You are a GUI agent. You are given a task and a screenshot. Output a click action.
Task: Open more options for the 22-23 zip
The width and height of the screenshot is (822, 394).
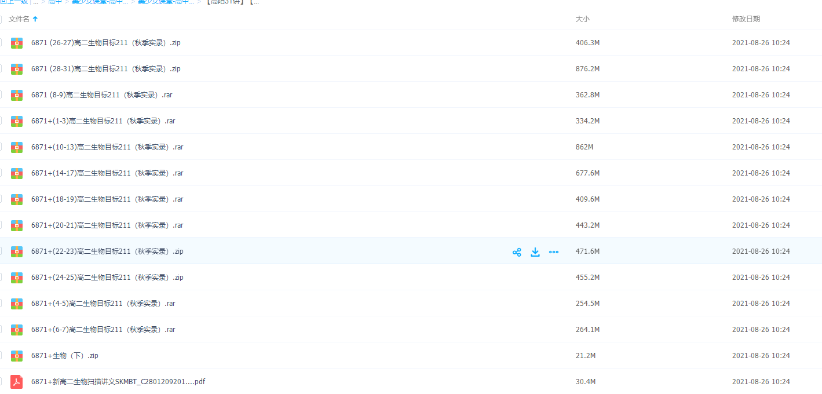tap(554, 252)
